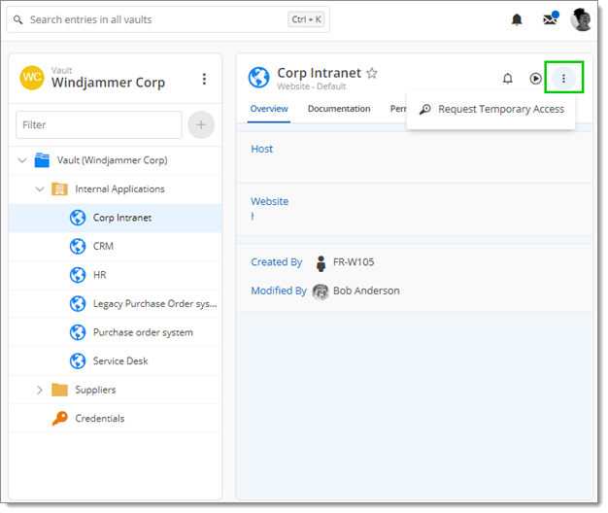608x513 pixels.
Task: Open Windjammer Corp vault options menu
Action: 204,79
